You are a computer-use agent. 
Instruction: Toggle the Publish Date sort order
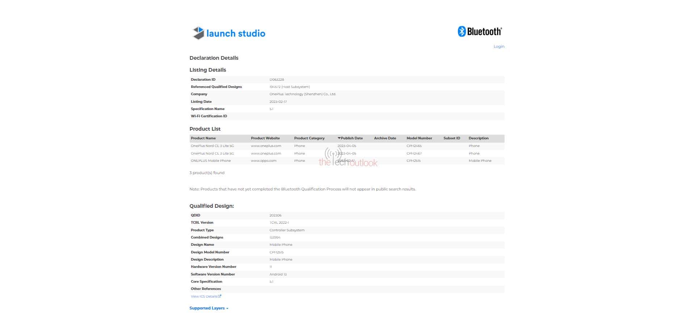coord(350,138)
